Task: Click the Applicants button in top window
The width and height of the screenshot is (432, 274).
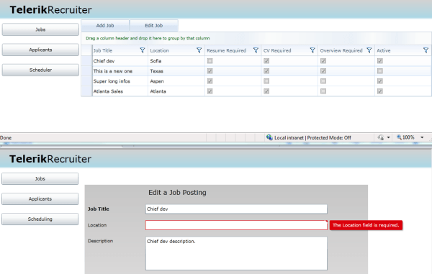Action: [x=40, y=50]
